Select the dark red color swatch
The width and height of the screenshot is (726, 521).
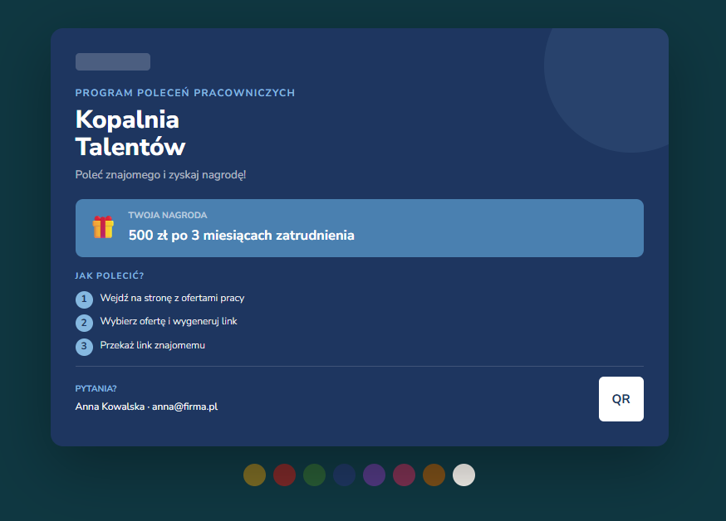click(284, 475)
